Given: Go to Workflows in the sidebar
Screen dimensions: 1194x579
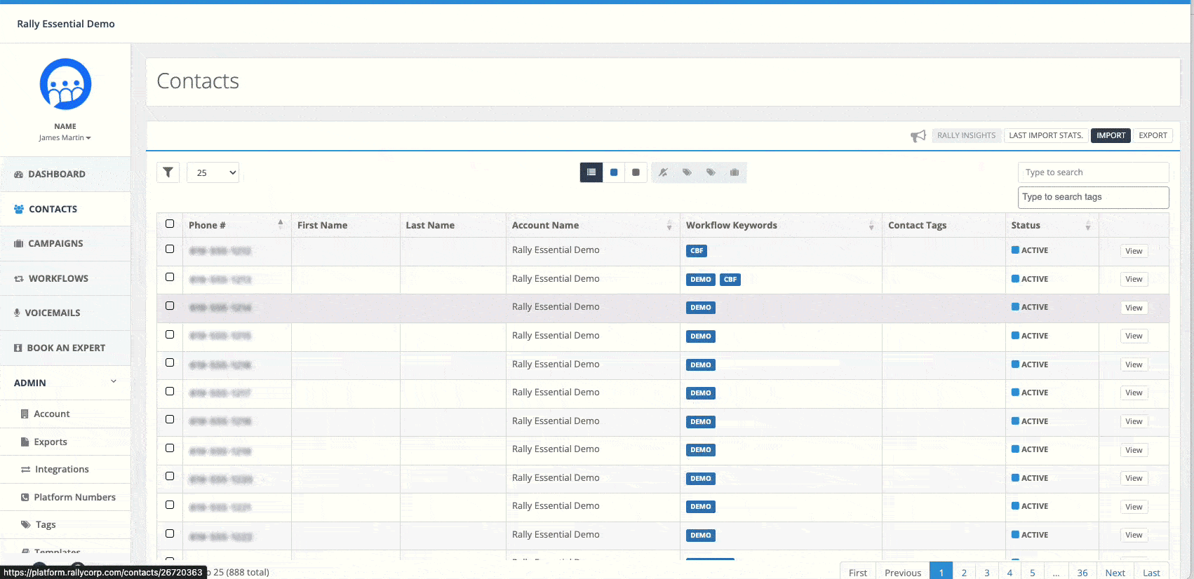Looking at the screenshot, I should click(x=58, y=279).
